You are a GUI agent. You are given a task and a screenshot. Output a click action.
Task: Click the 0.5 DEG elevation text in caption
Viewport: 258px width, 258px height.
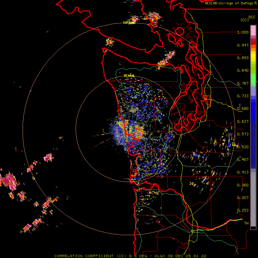point(138,256)
